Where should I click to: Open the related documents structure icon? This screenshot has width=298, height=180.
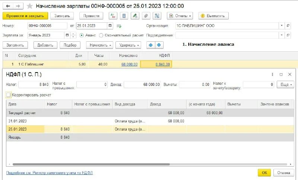[157, 16]
